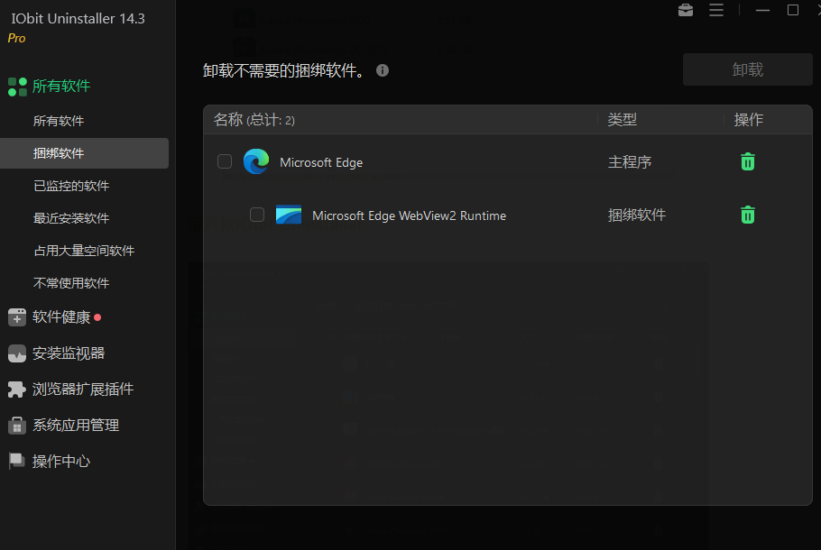Click the Microsoft Edge browser icon
821x550 pixels.
tap(256, 161)
